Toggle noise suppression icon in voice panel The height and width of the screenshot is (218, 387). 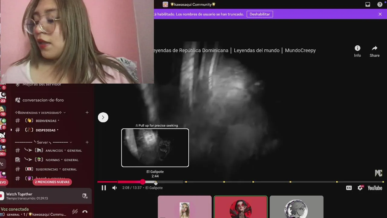(75, 212)
